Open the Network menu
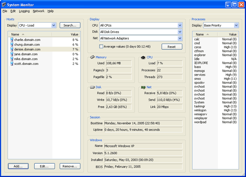The image size is (246, 177). (x=39, y=11)
